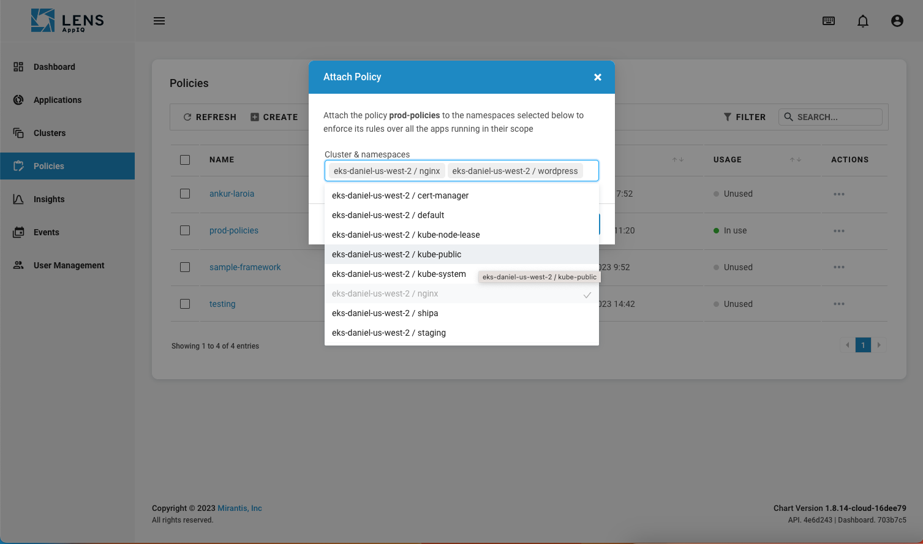The height and width of the screenshot is (544, 923).
Task: Open actions menu for sample-framework
Action: [x=839, y=267]
